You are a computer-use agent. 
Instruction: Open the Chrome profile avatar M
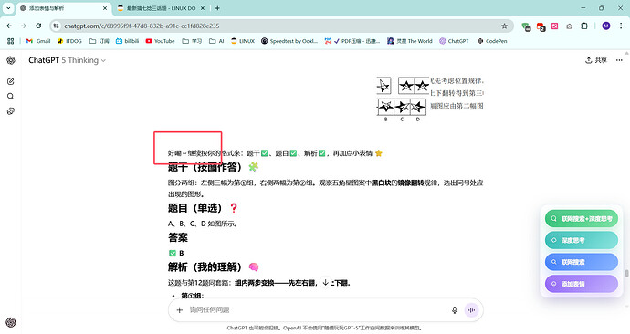(x=606, y=26)
